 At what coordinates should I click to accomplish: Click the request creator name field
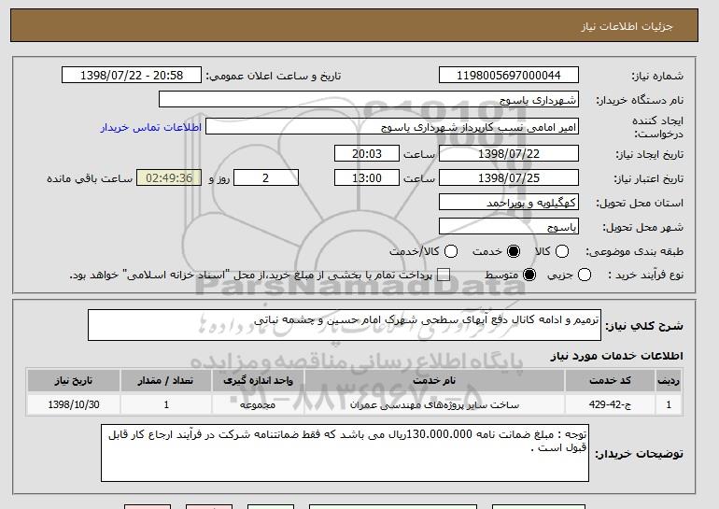(392, 127)
